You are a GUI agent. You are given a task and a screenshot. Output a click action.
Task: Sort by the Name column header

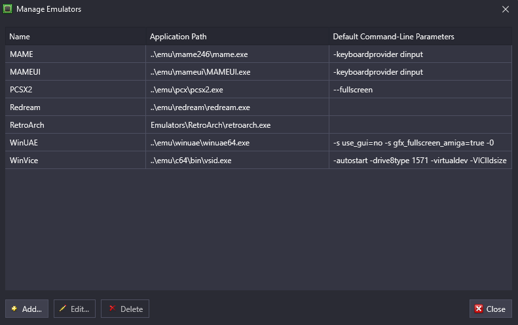(x=75, y=37)
